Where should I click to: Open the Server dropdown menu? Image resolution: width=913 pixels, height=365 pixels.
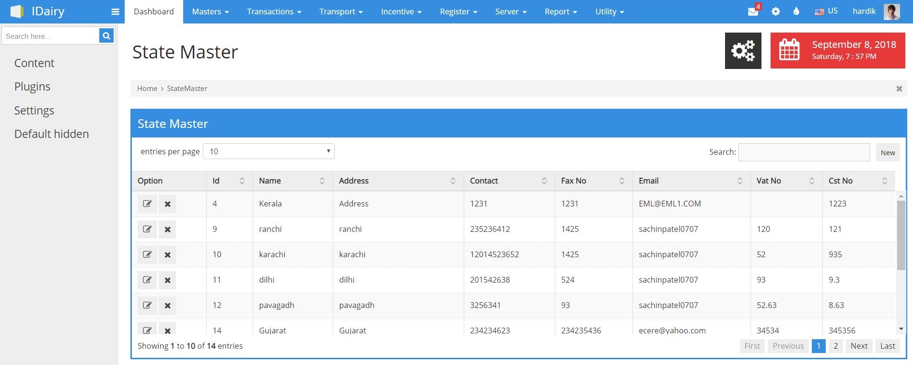coord(511,11)
